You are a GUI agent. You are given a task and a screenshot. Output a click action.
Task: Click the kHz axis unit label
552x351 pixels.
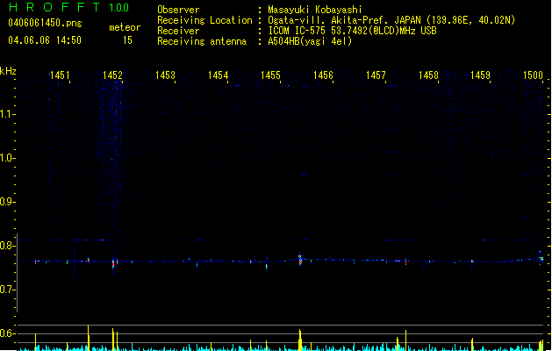(8, 71)
